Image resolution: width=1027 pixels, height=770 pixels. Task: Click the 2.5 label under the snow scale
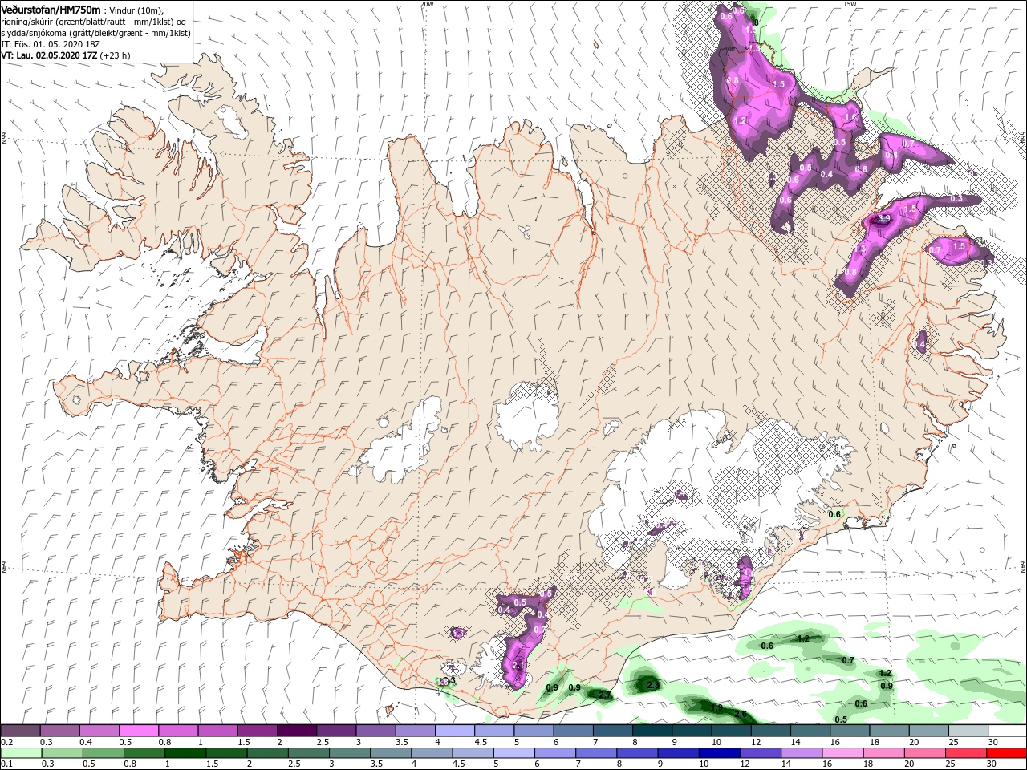click(323, 742)
